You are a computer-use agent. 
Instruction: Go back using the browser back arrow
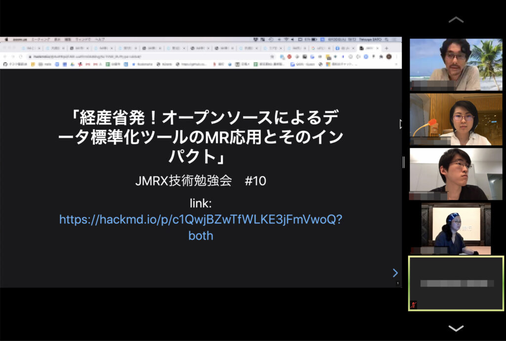pos(5,56)
